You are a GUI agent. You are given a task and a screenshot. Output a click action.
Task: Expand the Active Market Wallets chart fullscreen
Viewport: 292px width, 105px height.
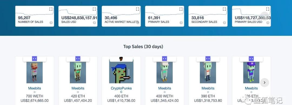[x=138, y=9]
